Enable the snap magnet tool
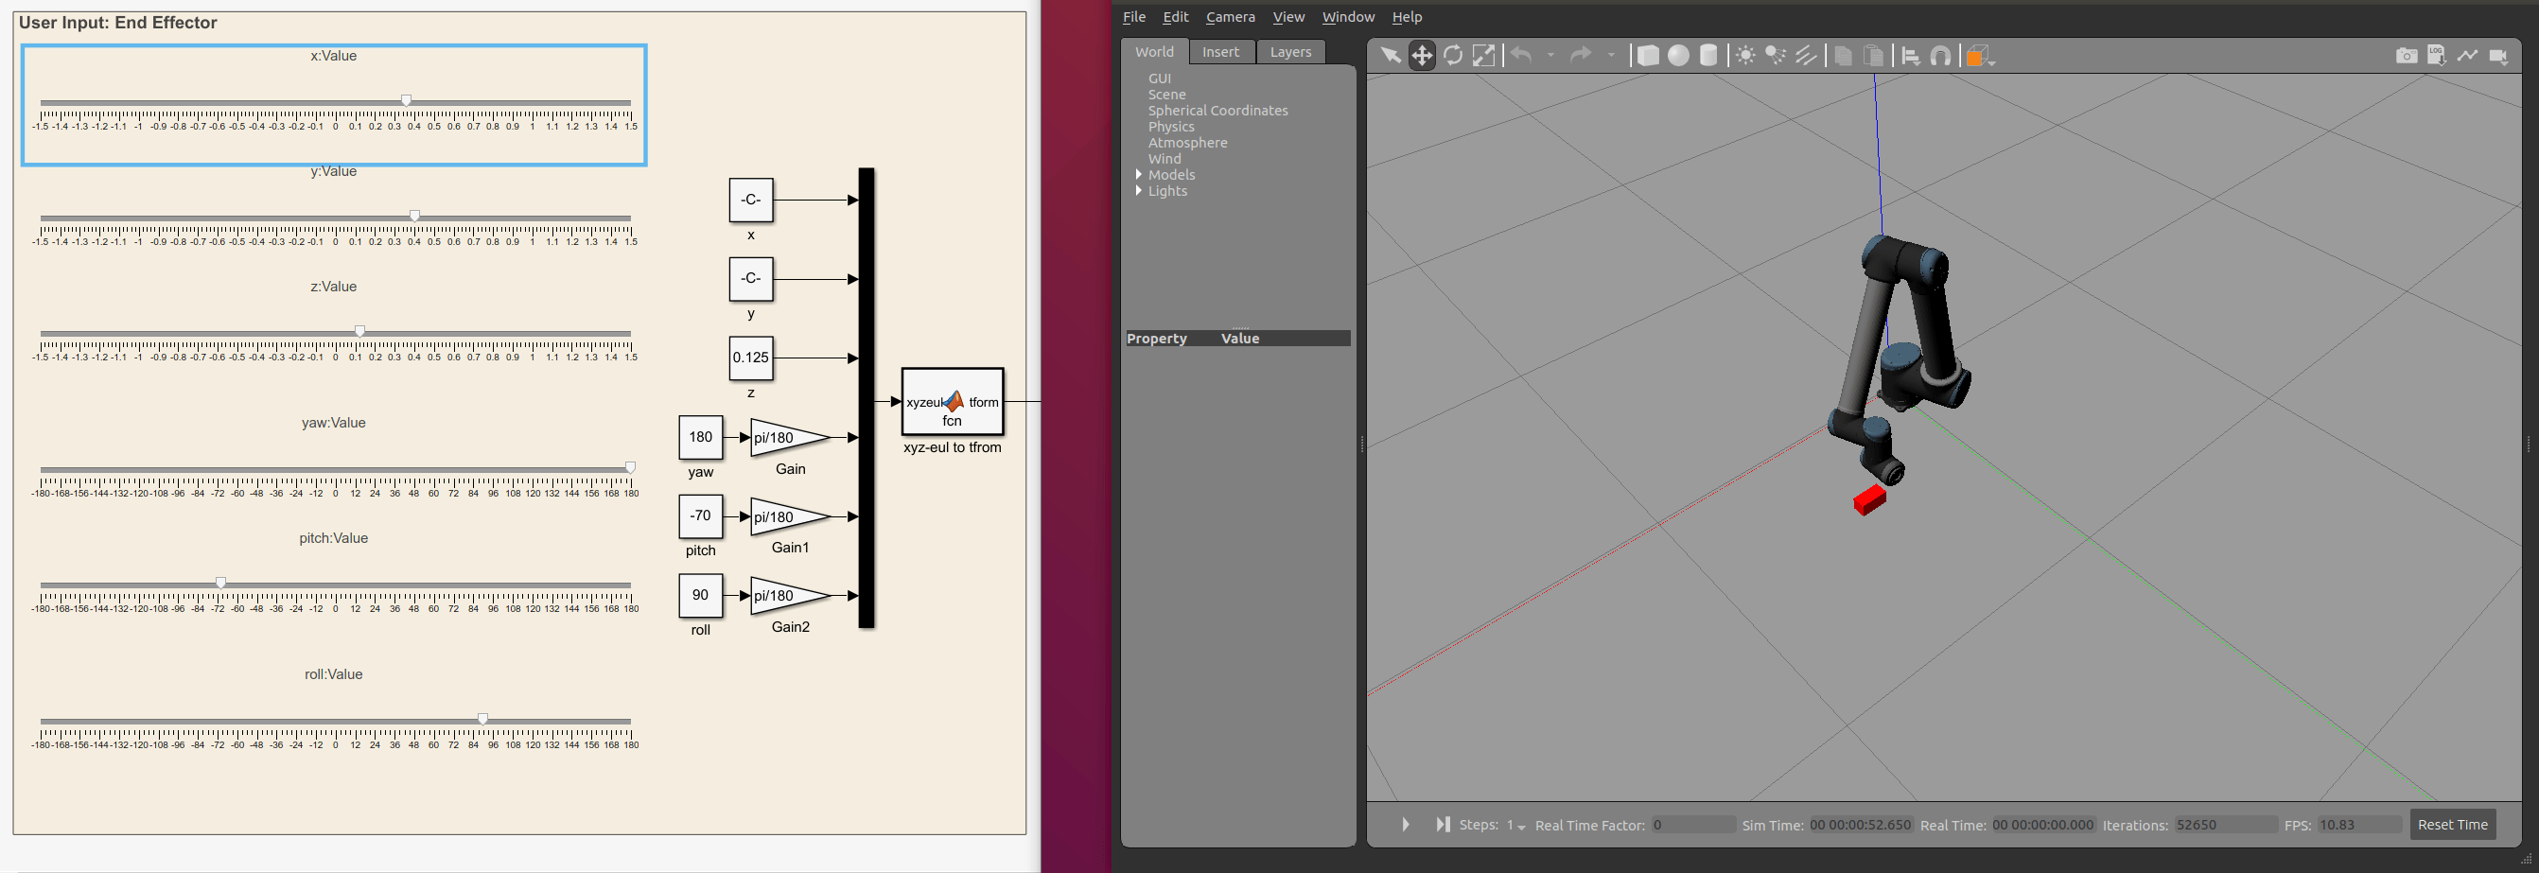The width and height of the screenshot is (2539, 873). pyautogui.click(x=1941, y=55)
